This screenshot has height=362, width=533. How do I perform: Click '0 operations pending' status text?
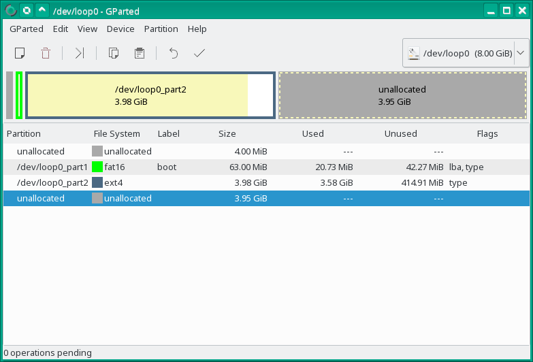(48, 353)
